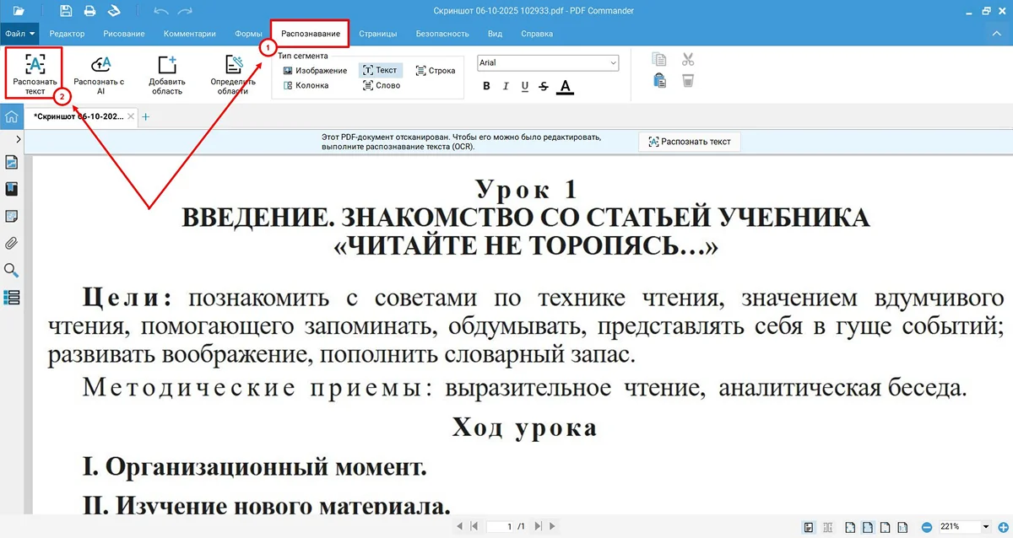
Task: Jump to the last page
Action: coord(539,526)
